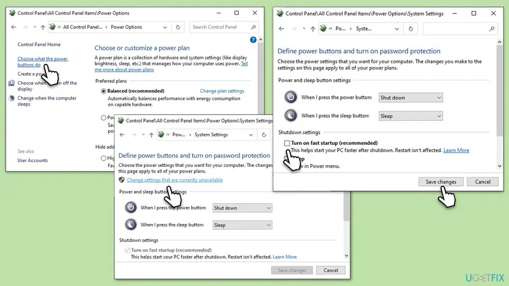Viewport: 509px width, 286px height.
Task: Open Learn More link in lower System Settings window
Action: pos(285,257)
